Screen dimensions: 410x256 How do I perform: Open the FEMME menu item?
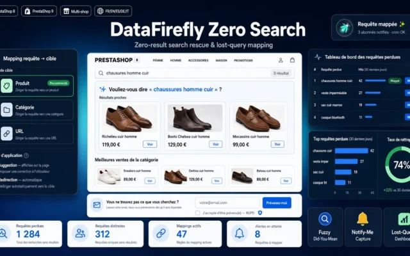[158, 60]
